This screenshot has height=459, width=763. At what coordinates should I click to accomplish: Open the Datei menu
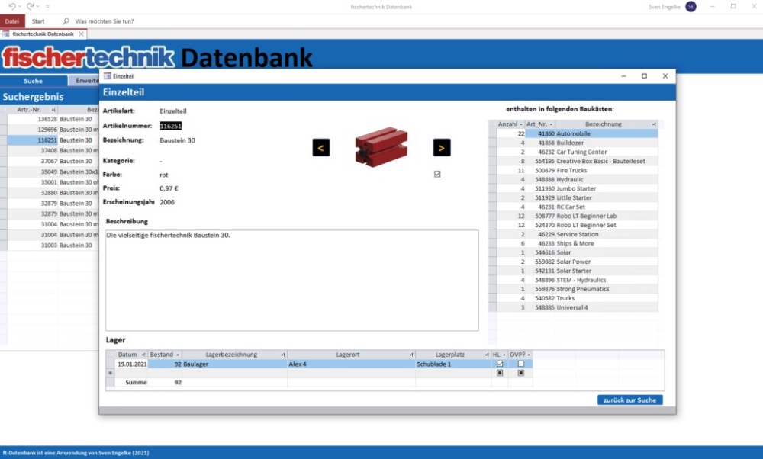(x=12, y=21)
